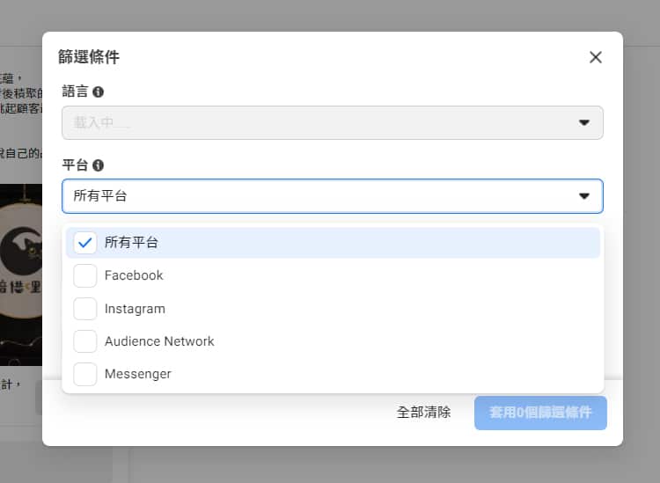Screen dimensions: 660x483
Task: Open the 語言 dropdown
Action: [x=333, y=122]
